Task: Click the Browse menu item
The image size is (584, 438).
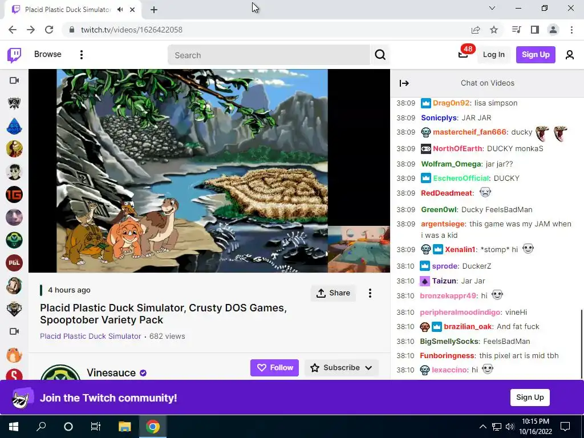Action: (48, 54)
